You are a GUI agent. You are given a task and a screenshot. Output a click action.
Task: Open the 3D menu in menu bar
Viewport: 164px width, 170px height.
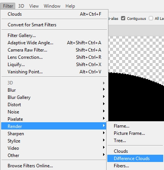click(x=21, y=6)
